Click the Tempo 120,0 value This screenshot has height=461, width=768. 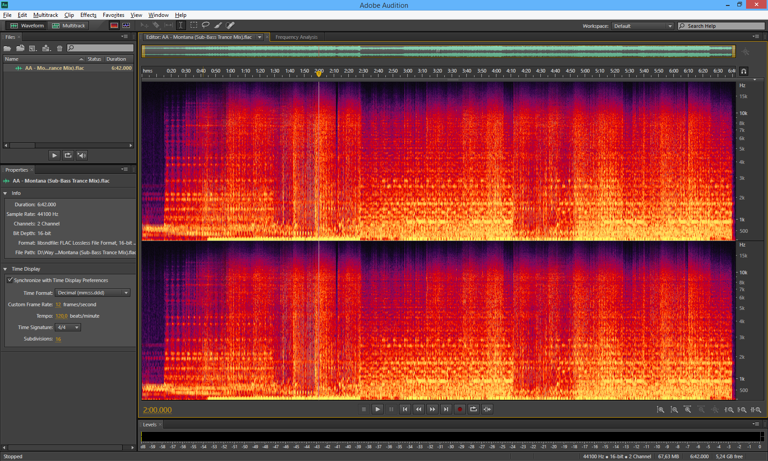[x=61, y=316]
